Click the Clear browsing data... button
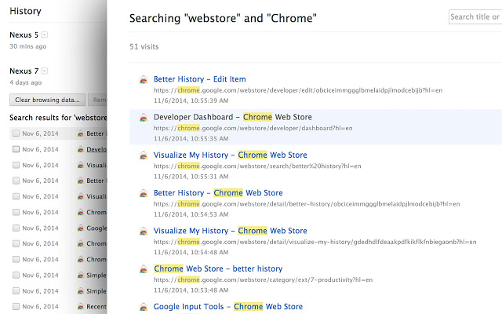Image resolution: width=502 pixels, height=314 pixels. coord(47,100)
